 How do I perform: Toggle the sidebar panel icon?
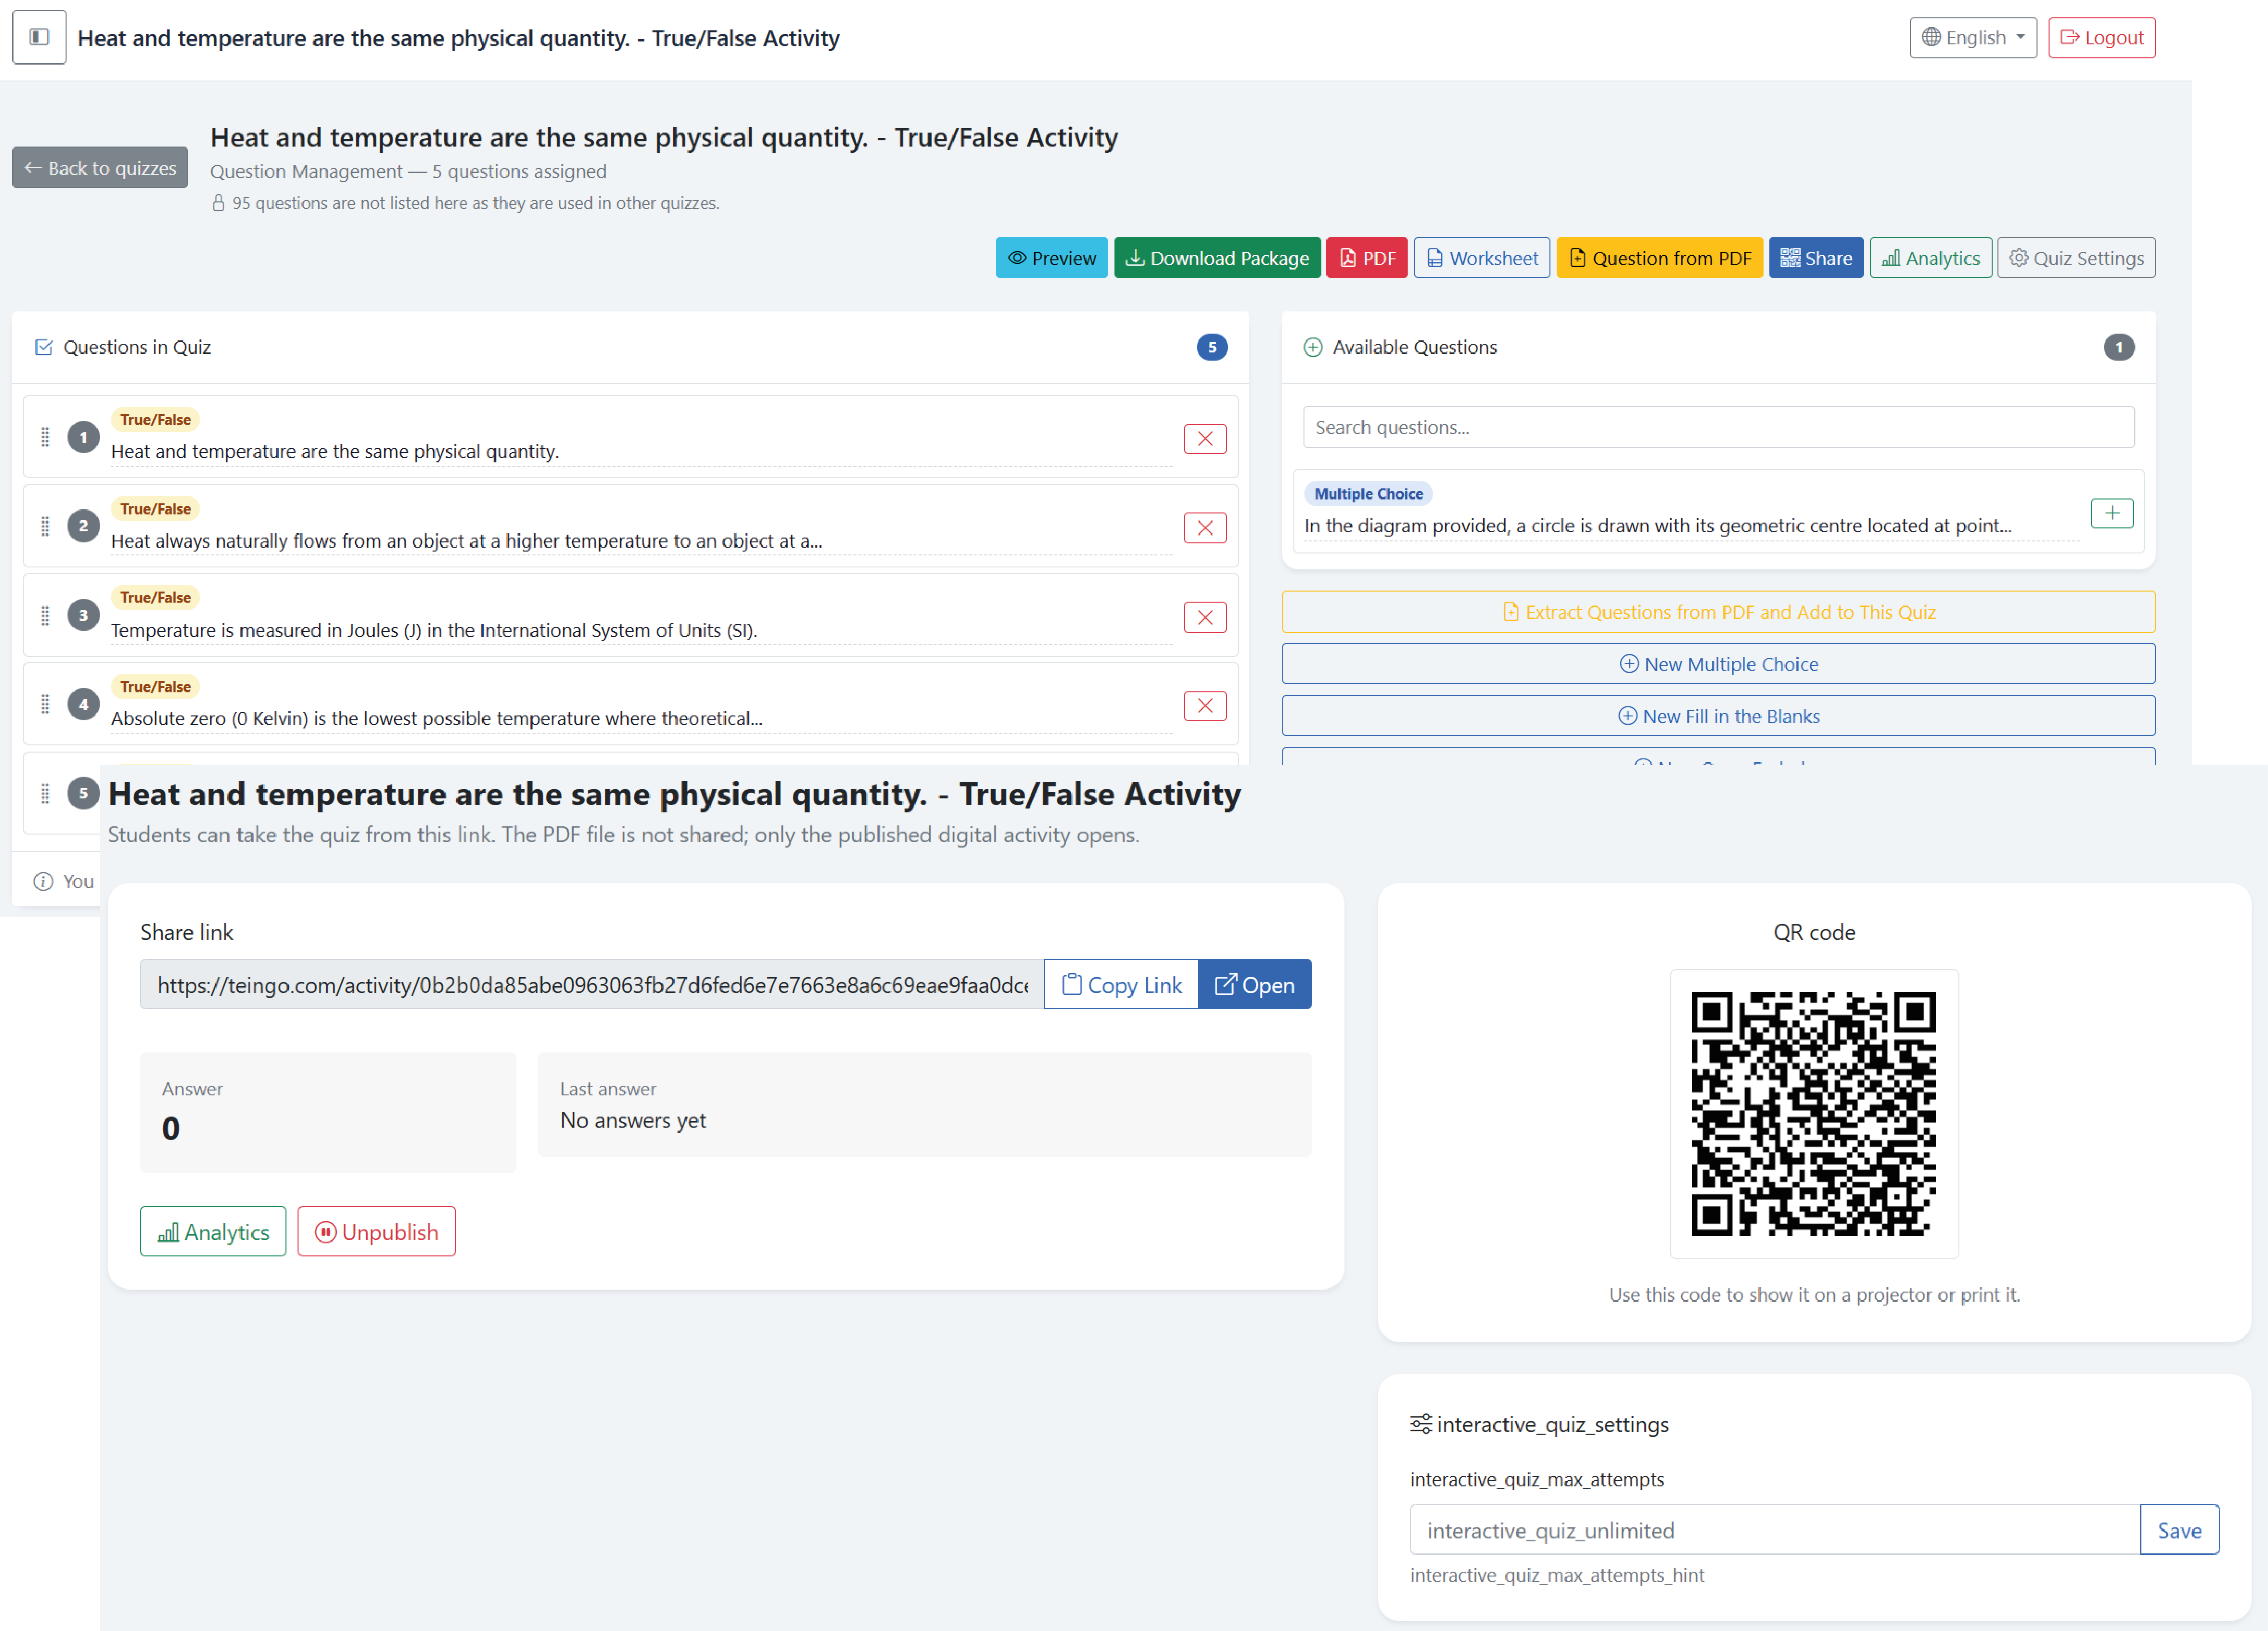39,37
